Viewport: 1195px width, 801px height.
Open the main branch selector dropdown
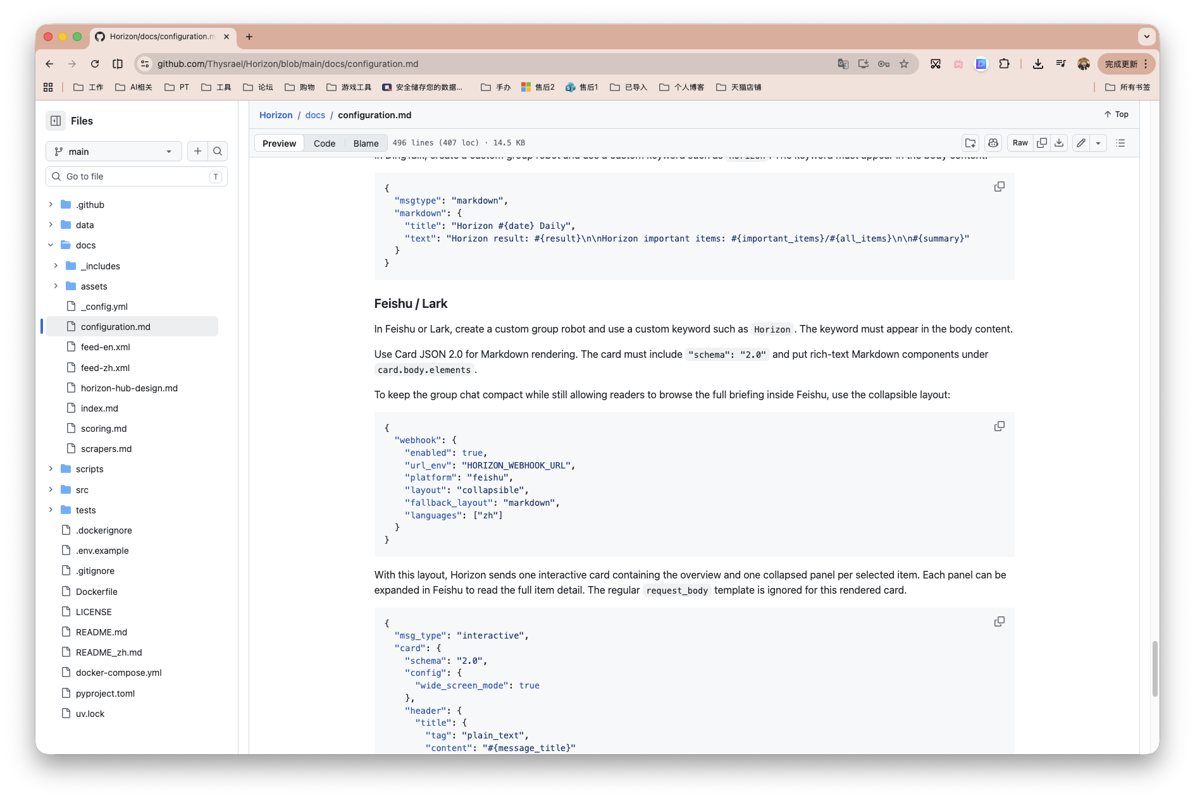[x=114, y=151]
